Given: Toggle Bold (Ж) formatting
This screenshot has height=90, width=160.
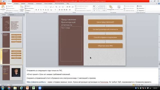Looking at the screenshot, I should (36, 10).
